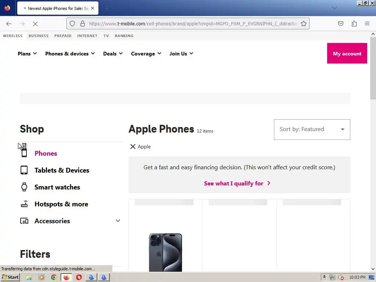View site security lock info
Viewport: 376px width, 282px height.
point(83,23)
